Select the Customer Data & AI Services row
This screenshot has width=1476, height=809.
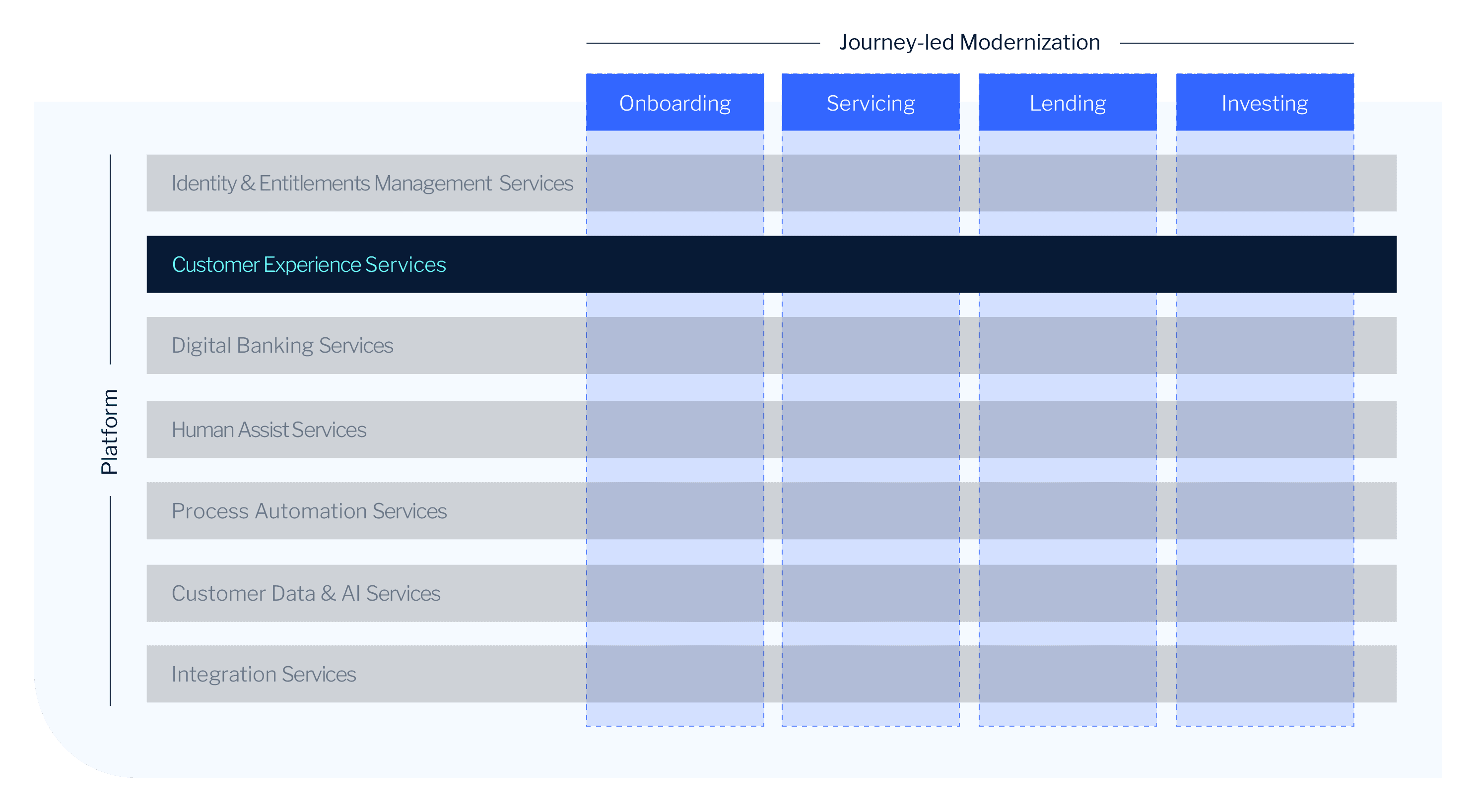click(x=306, y=593)
